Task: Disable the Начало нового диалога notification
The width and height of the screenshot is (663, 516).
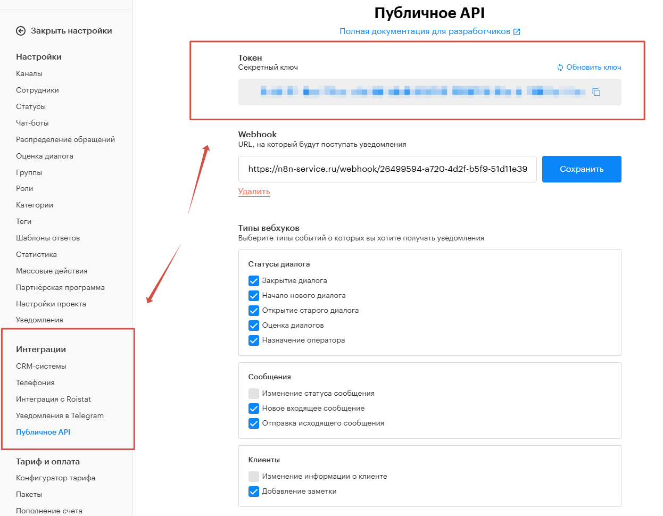Action: pyautogui.click(x=254, y=295)
